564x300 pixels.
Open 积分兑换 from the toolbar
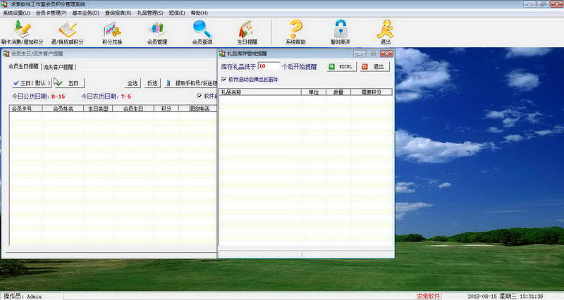111,31
